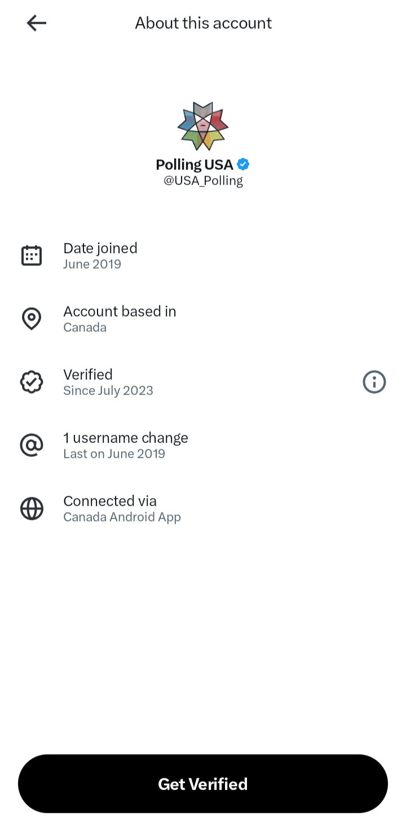Click the location pin icon
Screen dimensions: 406x820
click(x=32, y=319)
